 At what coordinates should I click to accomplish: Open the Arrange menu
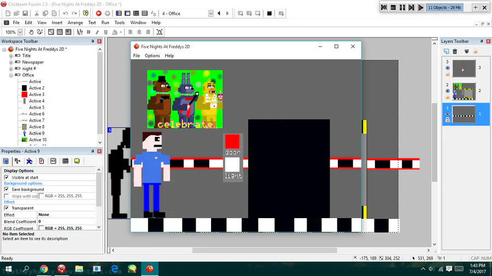click(x=75, y=22)
